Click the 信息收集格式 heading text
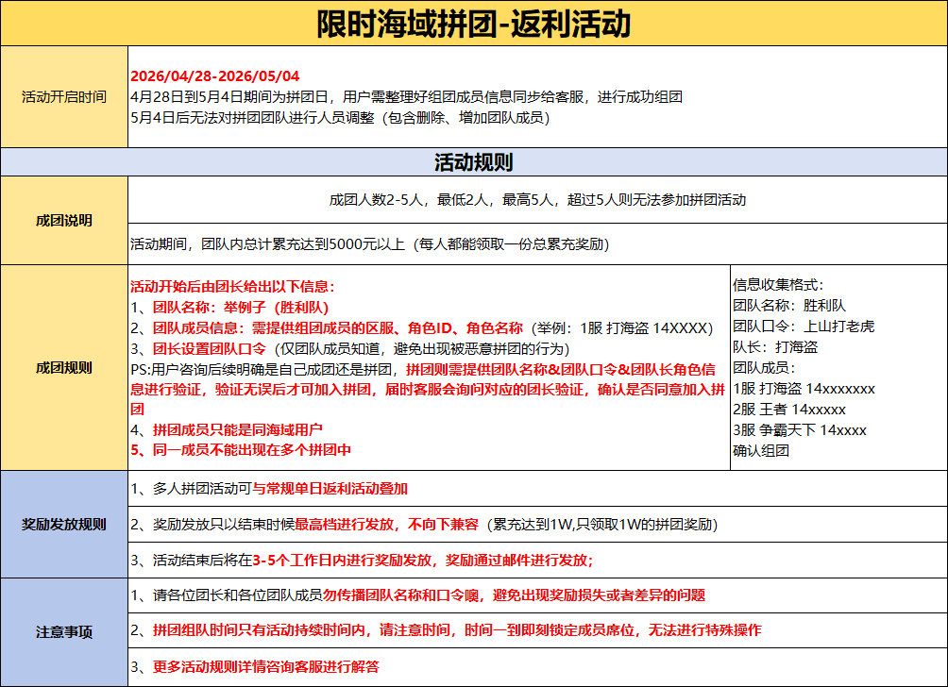Image resolution: width=948 pixels, height=687 pixels. click(777, 285)
